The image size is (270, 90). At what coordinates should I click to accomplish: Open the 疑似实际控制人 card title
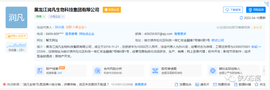pos(230,69)
